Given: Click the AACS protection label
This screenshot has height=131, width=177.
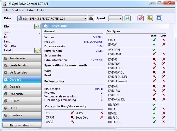Looking at the screenshot, I should 49,122.
